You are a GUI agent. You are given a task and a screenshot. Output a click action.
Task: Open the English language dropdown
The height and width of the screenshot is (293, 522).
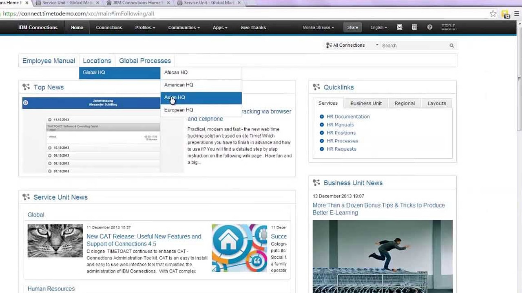(379, 28)
